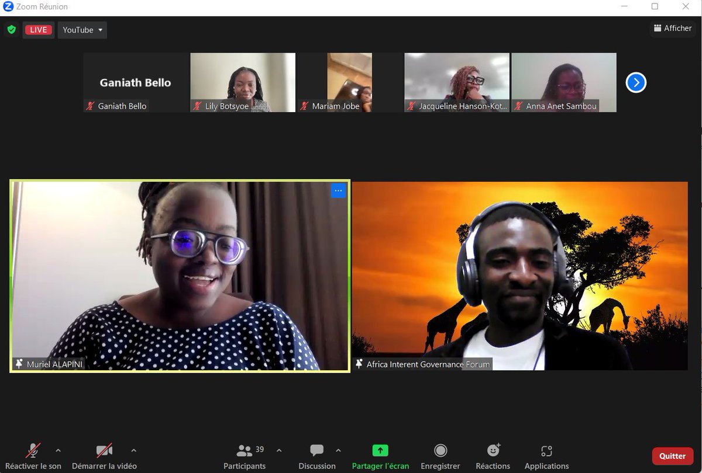Image resolution: width=702 pixels, height=473 pixels.
Task: Expand audio options arrow next to microphone
Action: (x=58, y=450)
